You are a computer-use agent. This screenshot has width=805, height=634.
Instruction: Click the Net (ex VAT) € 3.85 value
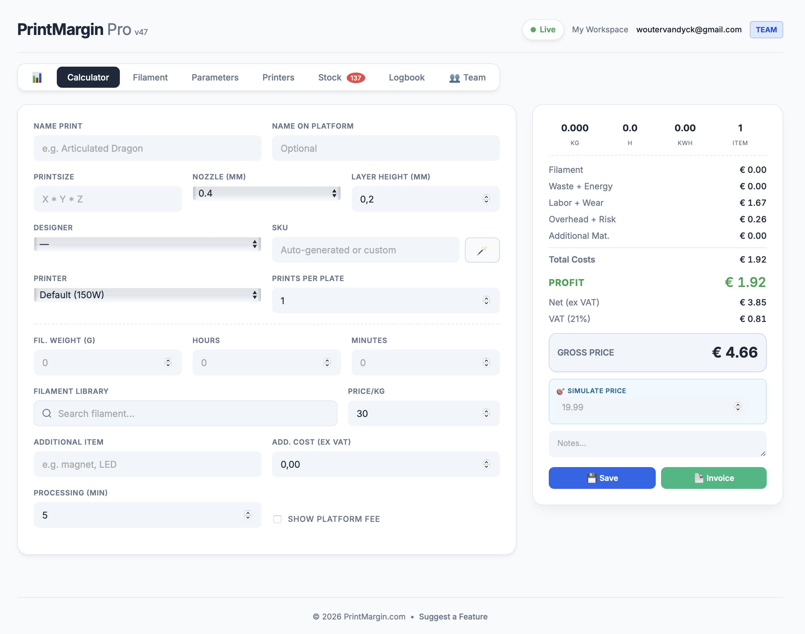click(752, 302)
